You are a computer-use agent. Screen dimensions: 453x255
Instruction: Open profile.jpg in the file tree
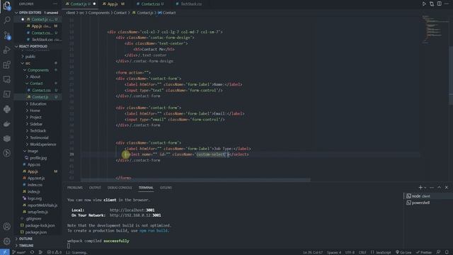(38, 158)
